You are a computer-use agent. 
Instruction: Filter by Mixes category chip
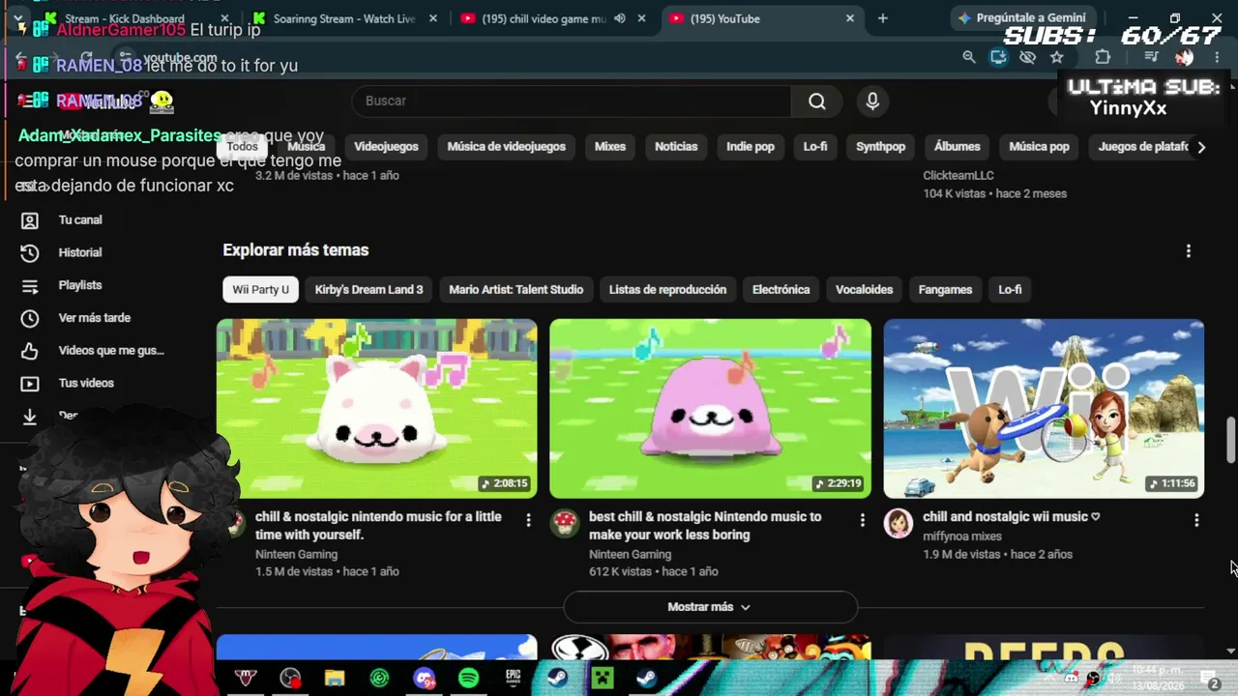click(609, 147)
